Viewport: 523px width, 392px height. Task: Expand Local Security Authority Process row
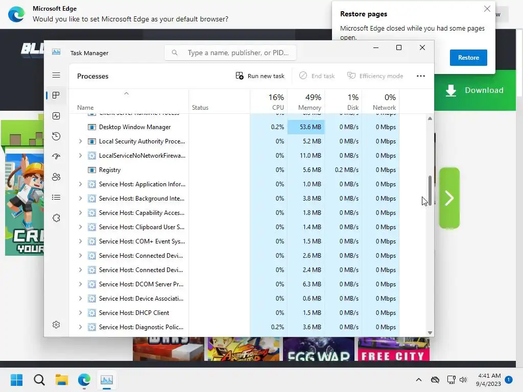click(80, 141)
